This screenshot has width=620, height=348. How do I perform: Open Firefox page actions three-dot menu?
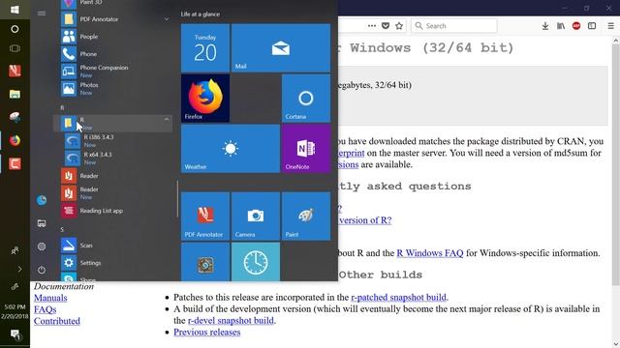[372, 26]
